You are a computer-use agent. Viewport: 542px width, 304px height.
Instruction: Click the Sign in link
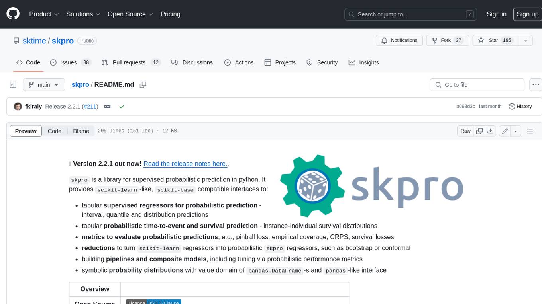(496, 14)
